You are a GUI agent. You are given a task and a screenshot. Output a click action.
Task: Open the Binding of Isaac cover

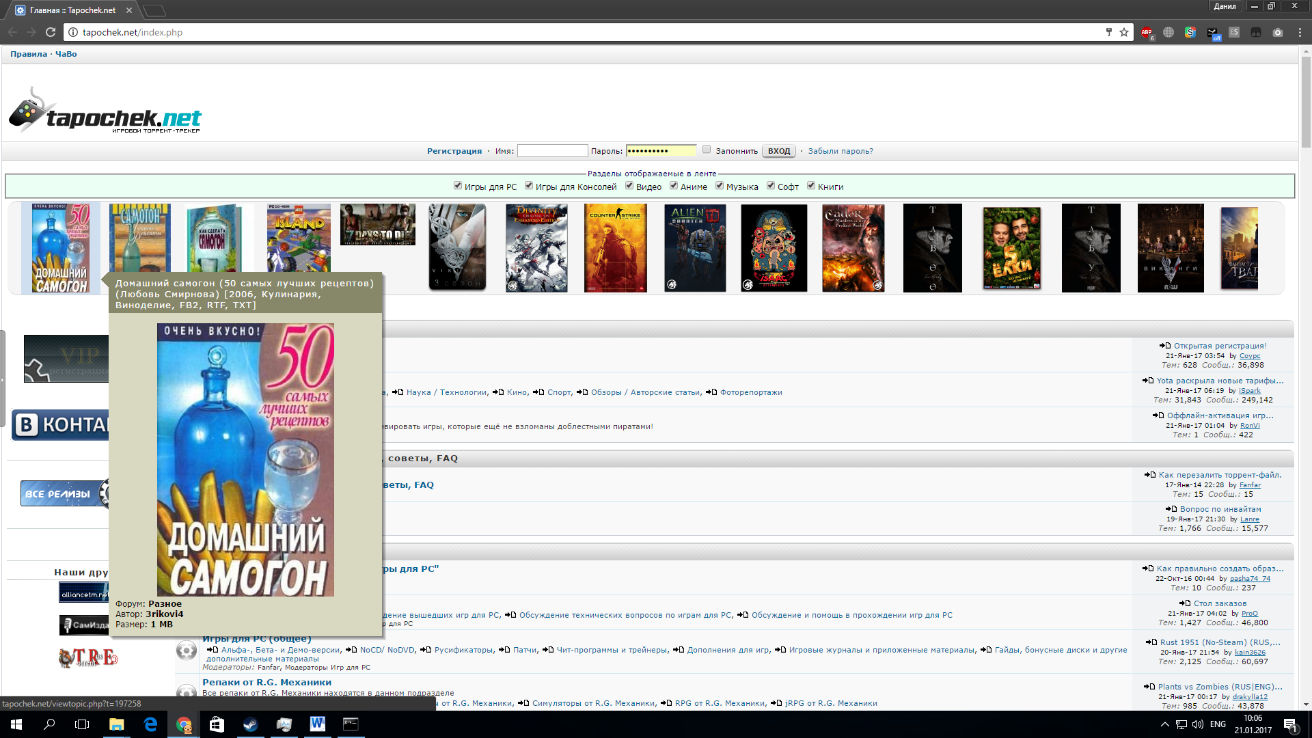(x=774, y=248)
